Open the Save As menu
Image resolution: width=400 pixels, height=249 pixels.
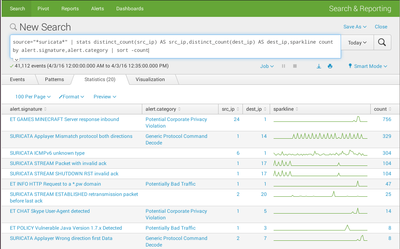[x=355, y=27]
